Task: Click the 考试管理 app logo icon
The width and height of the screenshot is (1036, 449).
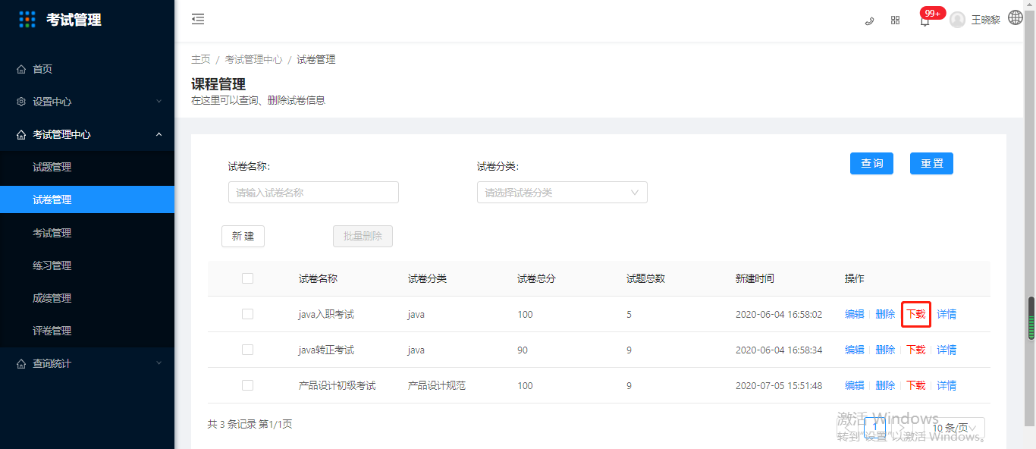Action: pos(27,20)
